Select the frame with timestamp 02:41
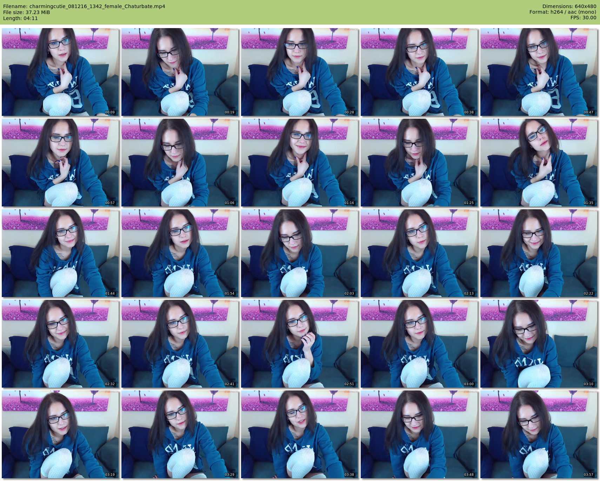 [x=180, y=344]
